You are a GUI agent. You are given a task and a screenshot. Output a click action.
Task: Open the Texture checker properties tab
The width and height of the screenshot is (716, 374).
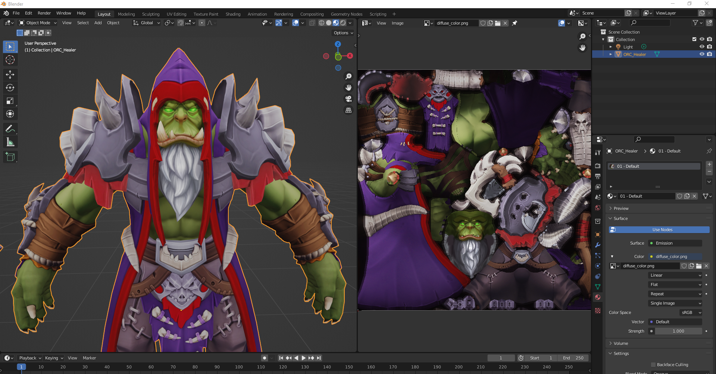coord(598,311)
